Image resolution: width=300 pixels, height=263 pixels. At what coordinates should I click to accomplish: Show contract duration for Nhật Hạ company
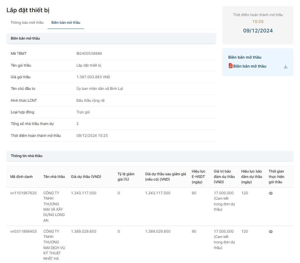click(x=271, y=232)
